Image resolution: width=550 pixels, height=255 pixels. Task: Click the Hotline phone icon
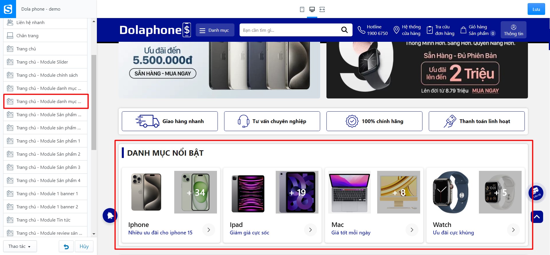point(361,30)
